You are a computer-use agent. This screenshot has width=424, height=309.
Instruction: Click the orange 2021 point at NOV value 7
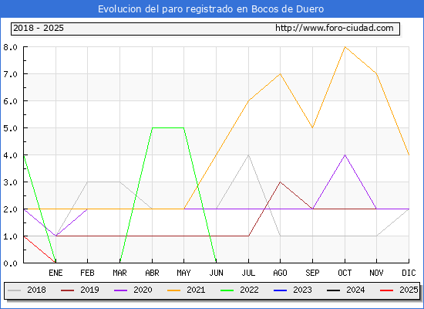tap(376, 73)
